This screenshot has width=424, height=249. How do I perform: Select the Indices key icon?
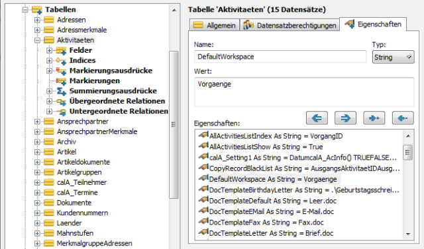(x=61, y=61)
